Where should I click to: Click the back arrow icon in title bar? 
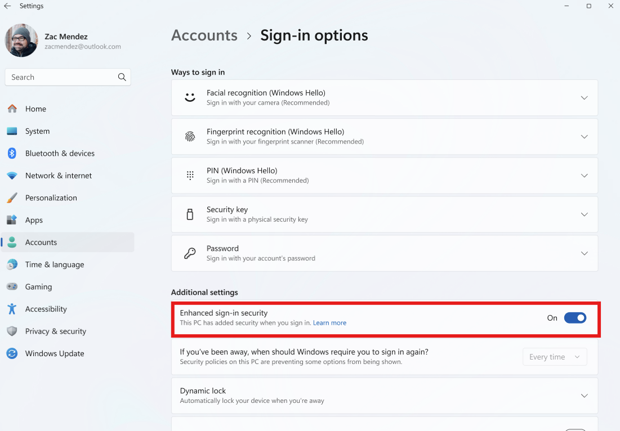7,6
